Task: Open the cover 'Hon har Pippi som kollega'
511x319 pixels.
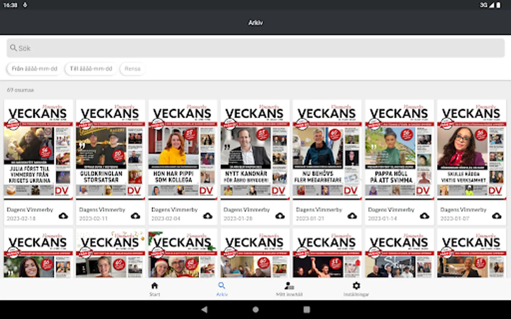Action: [x=183, y=150]
